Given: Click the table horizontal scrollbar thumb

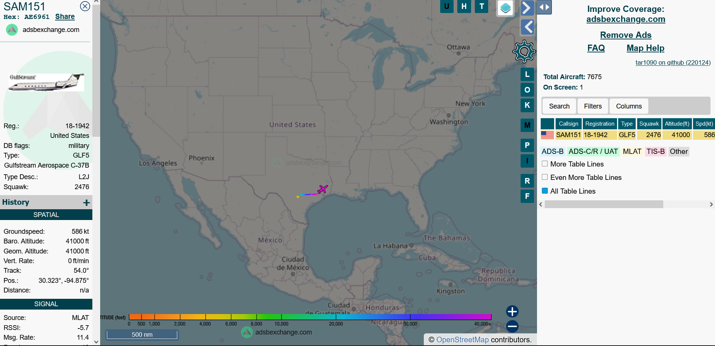Looking at the screenshot, I should tap(604, 204).
